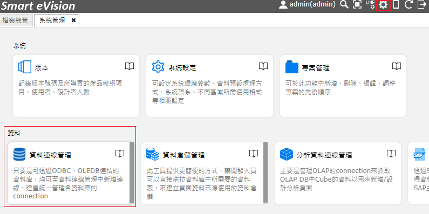The image size is (429, 214).
Task: Open manual book icon on 分析資料連線管理 card
Action: (x=391, y=154)
